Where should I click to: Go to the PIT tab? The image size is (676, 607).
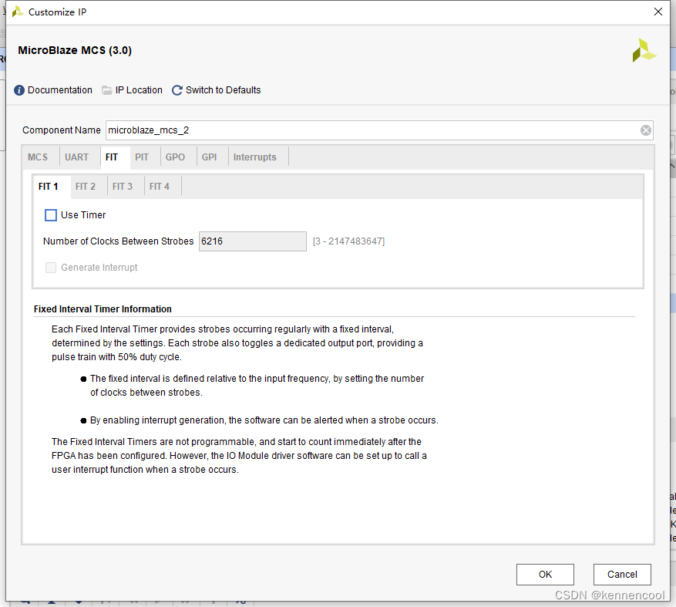pyautogui.click(x=142, y=157)
